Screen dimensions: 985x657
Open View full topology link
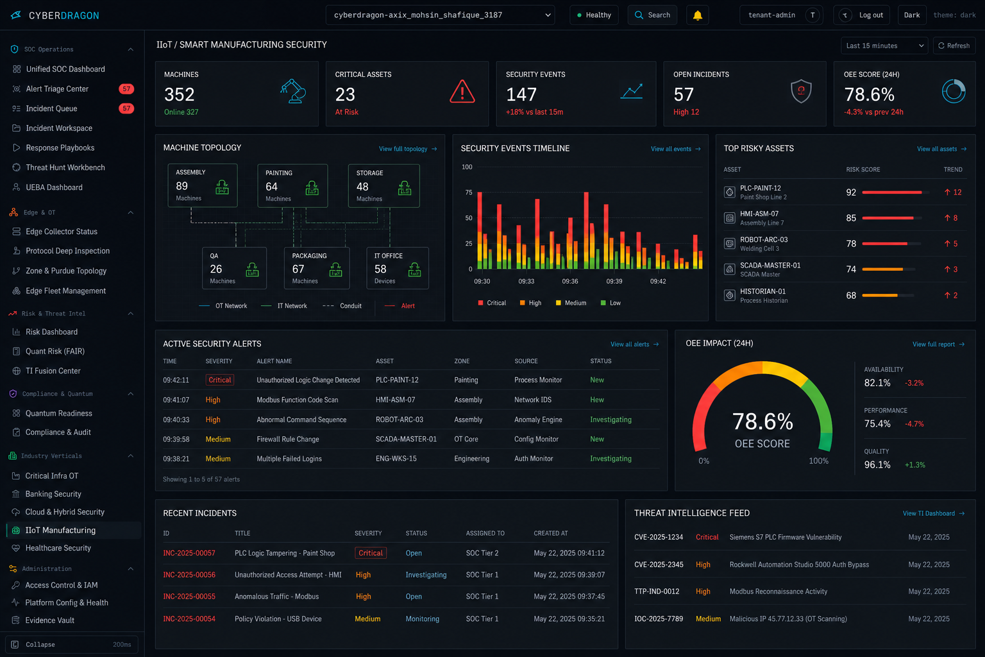tap(408, 149)
